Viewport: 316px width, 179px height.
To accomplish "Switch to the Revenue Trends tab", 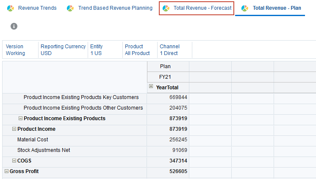I will point(37,8).
